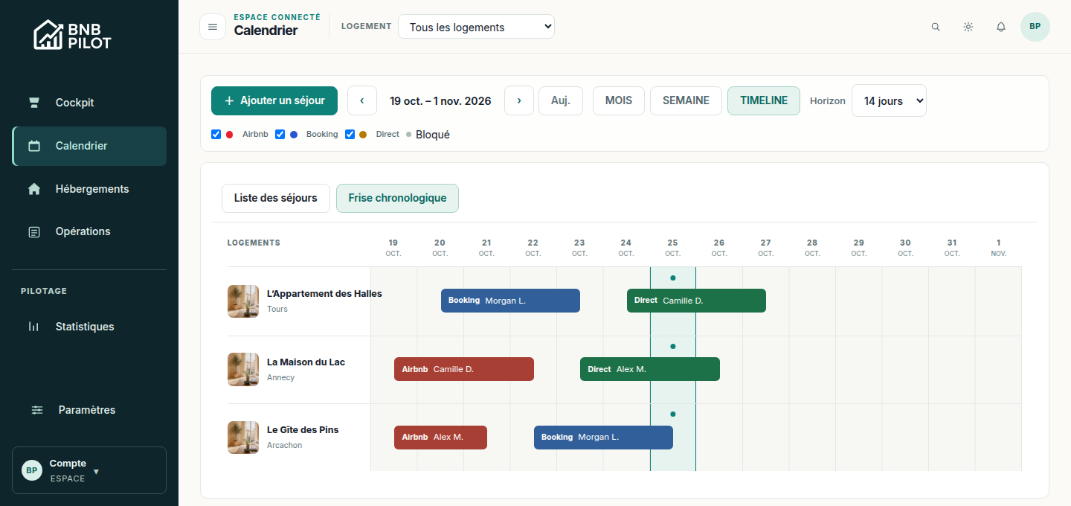Open Paramètres settings

click(x=89, y=410)
